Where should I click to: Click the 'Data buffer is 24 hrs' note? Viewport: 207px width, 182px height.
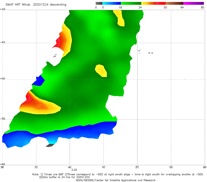[64, 177]
